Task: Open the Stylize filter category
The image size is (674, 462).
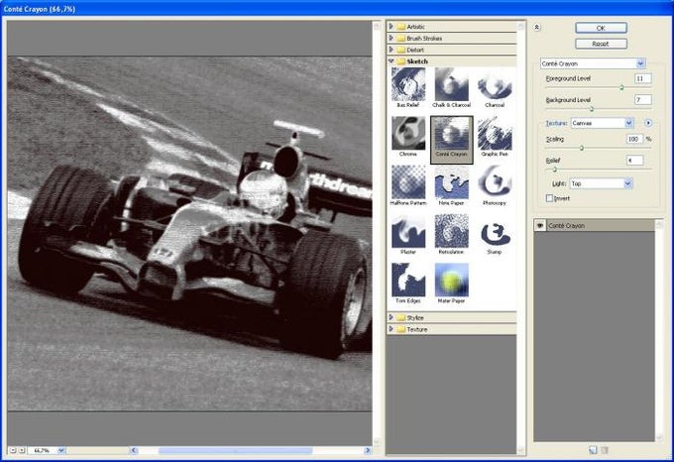Action: coord(415,317)
